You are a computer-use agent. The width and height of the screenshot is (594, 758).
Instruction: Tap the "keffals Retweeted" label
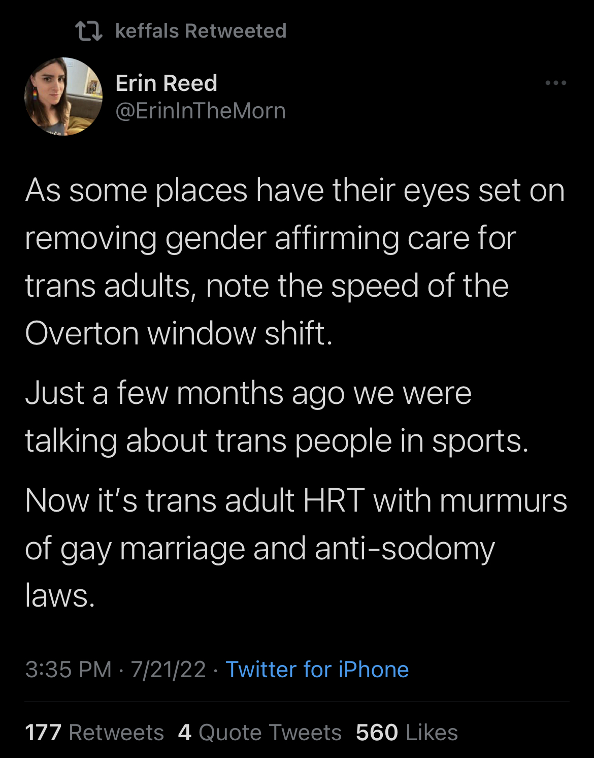click(x=201, y=31)
